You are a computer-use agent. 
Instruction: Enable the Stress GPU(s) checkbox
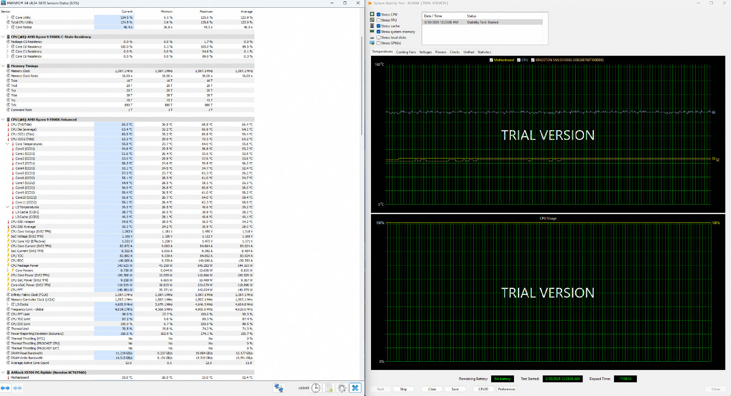[378, 43]
